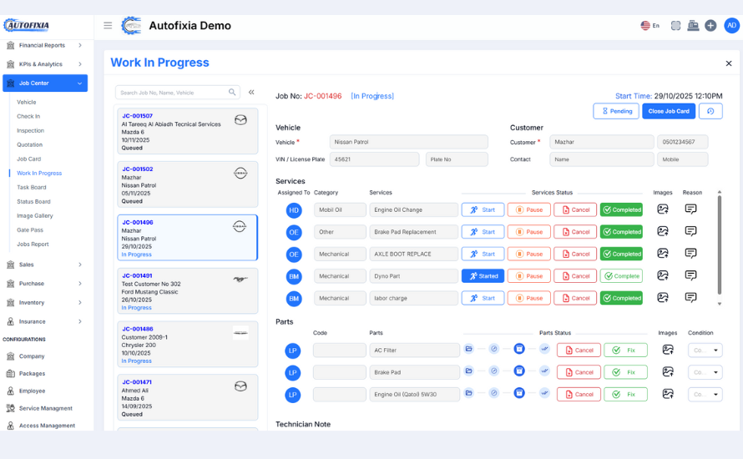Click the services list vertical scrollbar
Viewport: 743px width, 459px height.
click(719, 246)
